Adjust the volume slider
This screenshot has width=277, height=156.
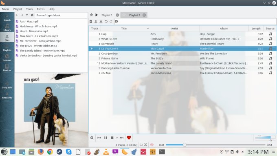point(265,138)
